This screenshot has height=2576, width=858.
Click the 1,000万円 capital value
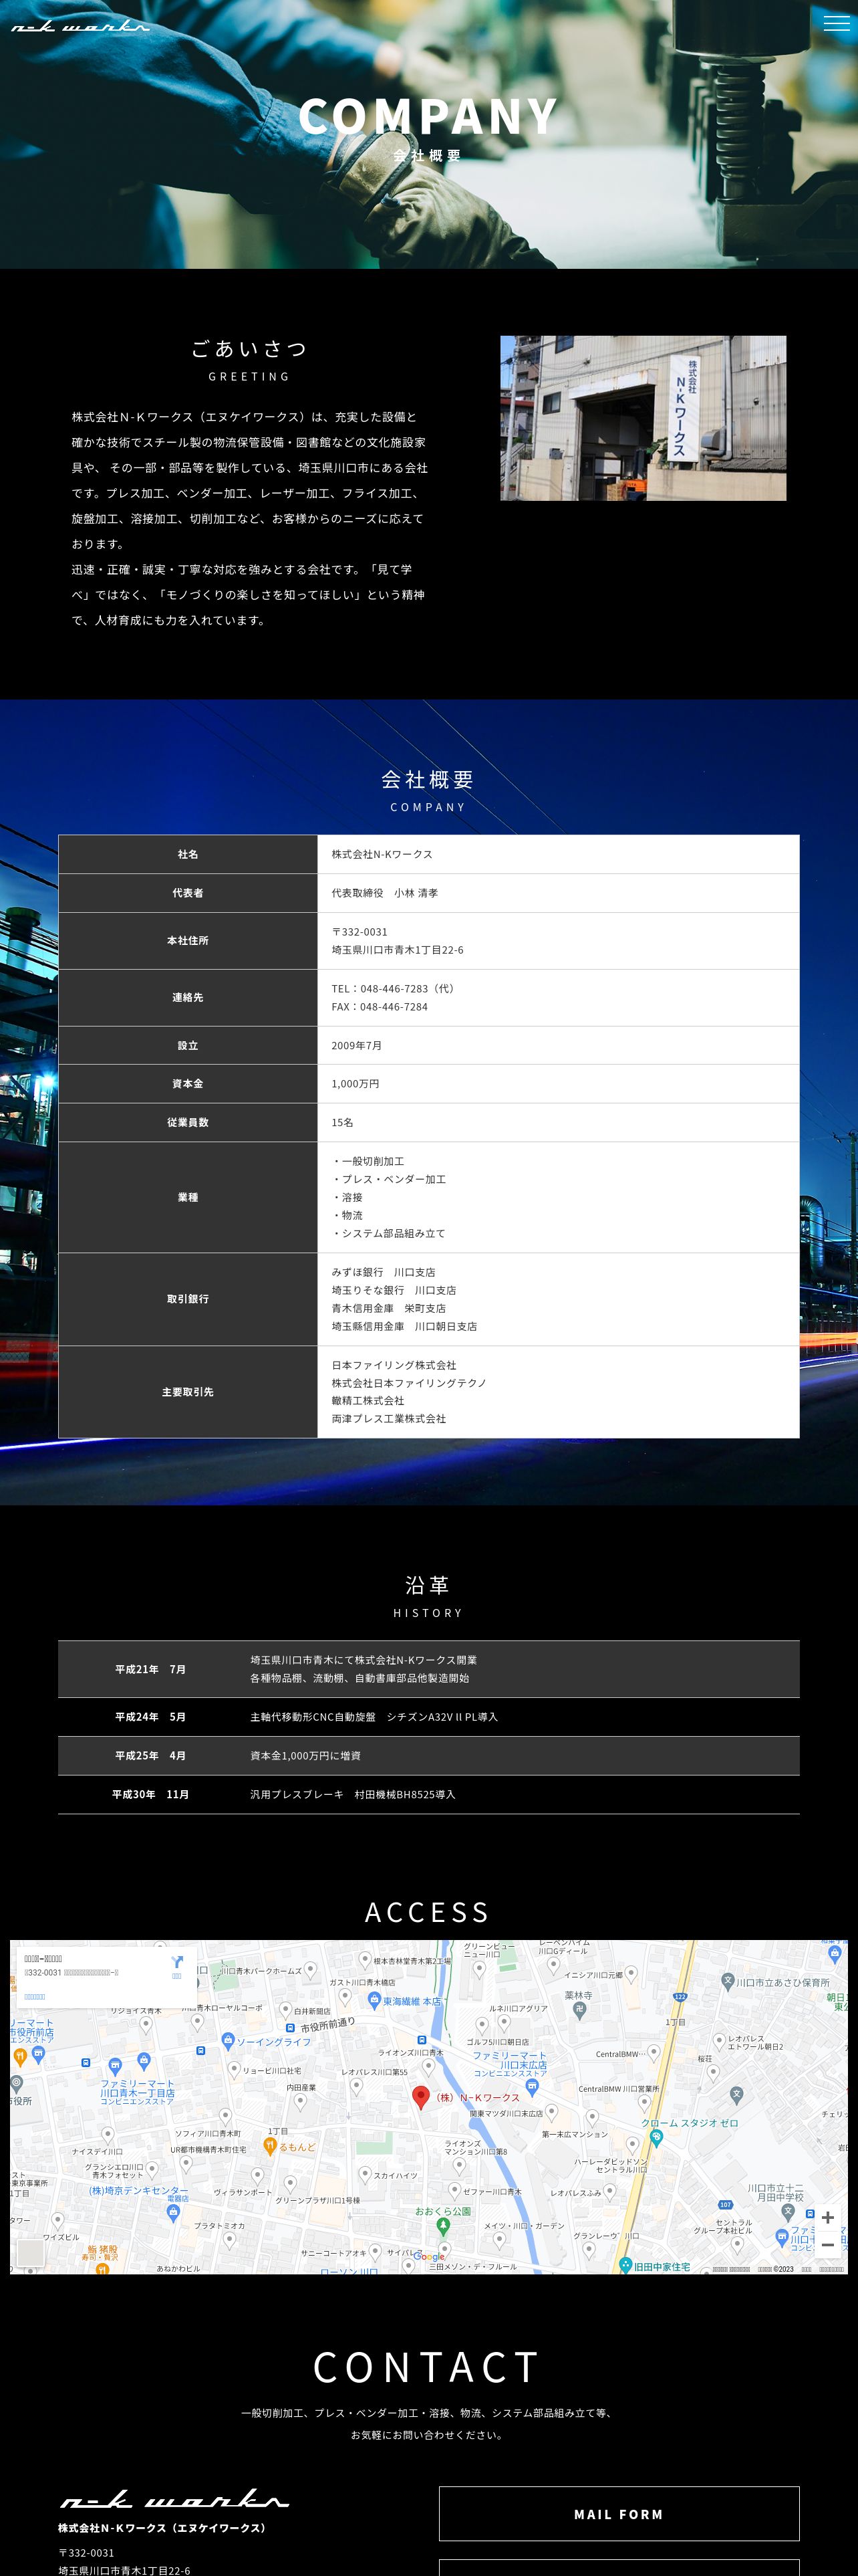pyautogui.click(x=355, y=1084)
